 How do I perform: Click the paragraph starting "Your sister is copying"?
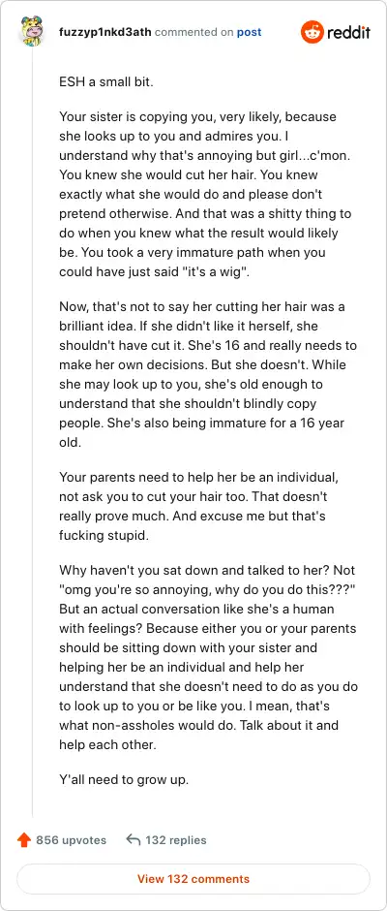(x=206, y=194)
